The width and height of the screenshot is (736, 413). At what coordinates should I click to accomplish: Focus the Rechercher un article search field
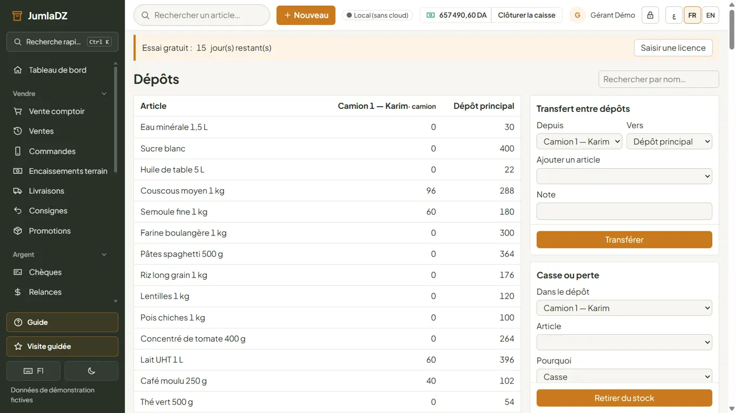pyautogui.click(x=202, y=15)
